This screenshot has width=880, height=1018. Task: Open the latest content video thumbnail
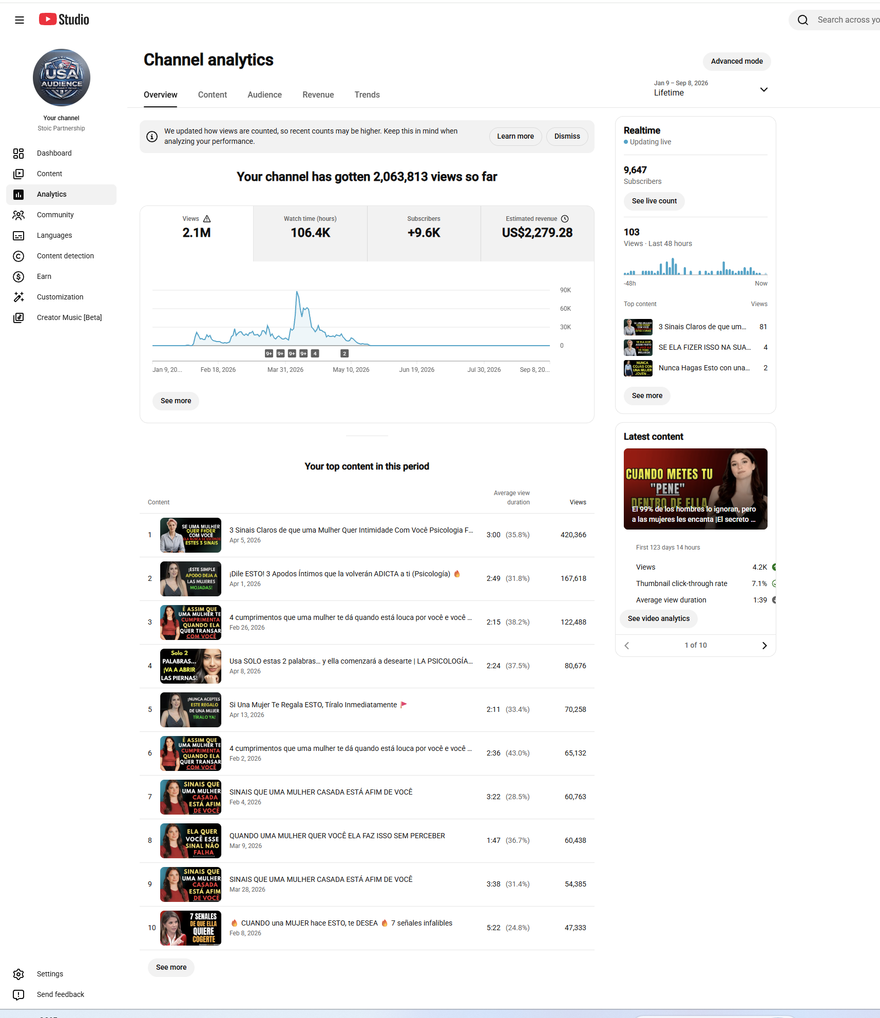696,489
